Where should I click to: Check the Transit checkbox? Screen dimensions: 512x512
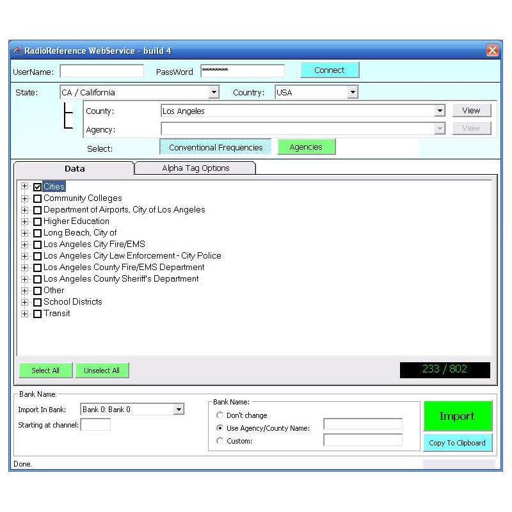coord(37,314)
